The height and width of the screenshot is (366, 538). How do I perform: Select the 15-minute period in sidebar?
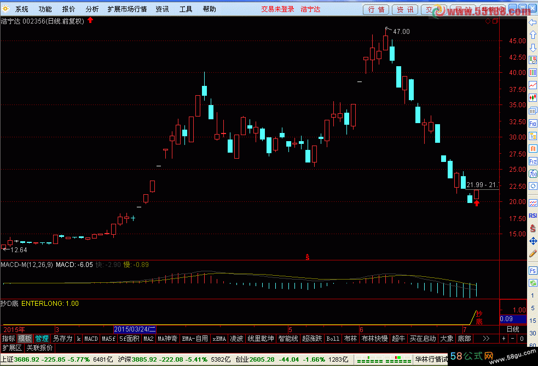pyautogui.click(x=533, y=321)
